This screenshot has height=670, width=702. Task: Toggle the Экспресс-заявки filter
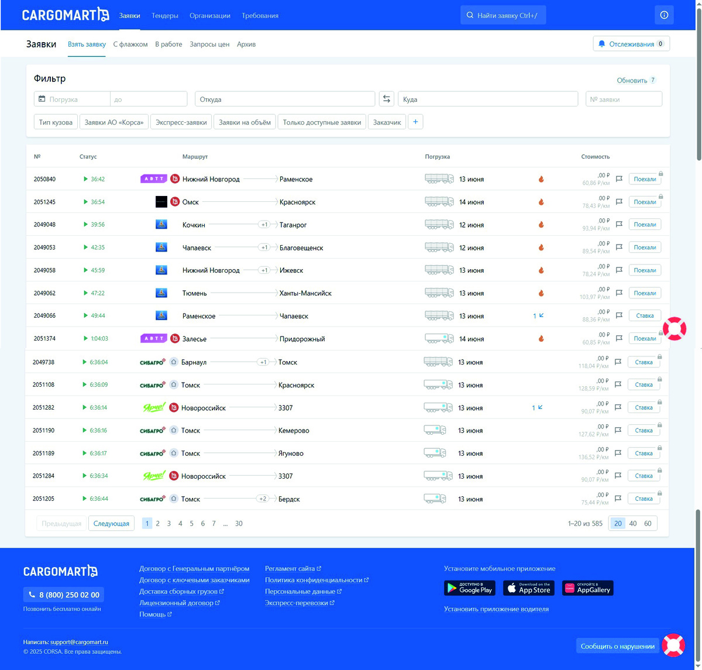pyautogui.click(x=181, y=122)
